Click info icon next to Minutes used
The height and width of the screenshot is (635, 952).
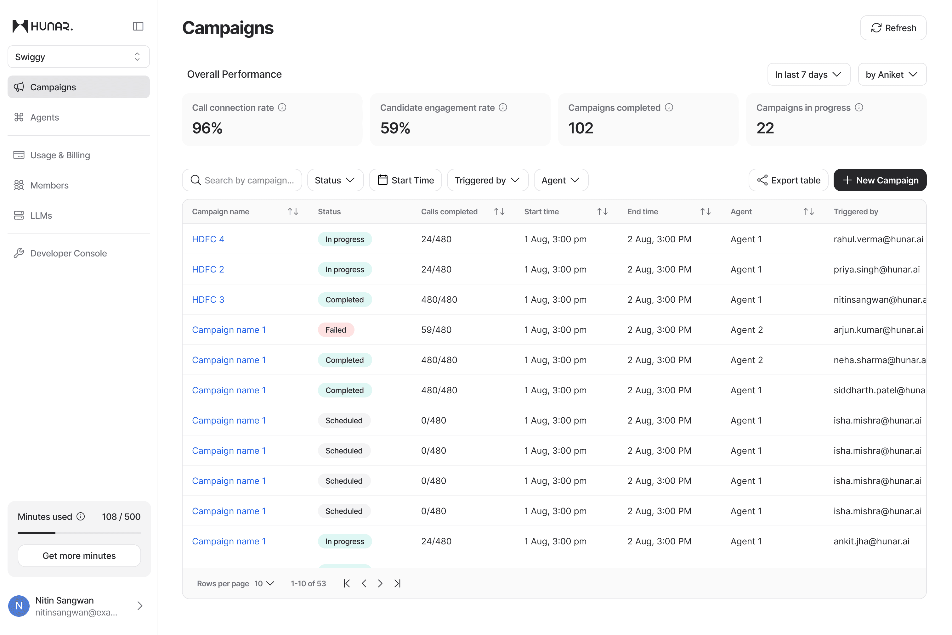coord(81,516)
